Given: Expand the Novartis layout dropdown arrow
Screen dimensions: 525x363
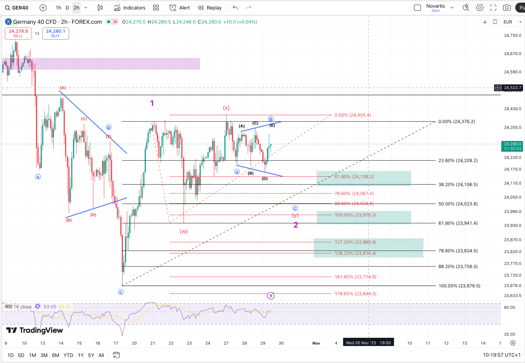Looking at the screenshot, I should point(452,8).
